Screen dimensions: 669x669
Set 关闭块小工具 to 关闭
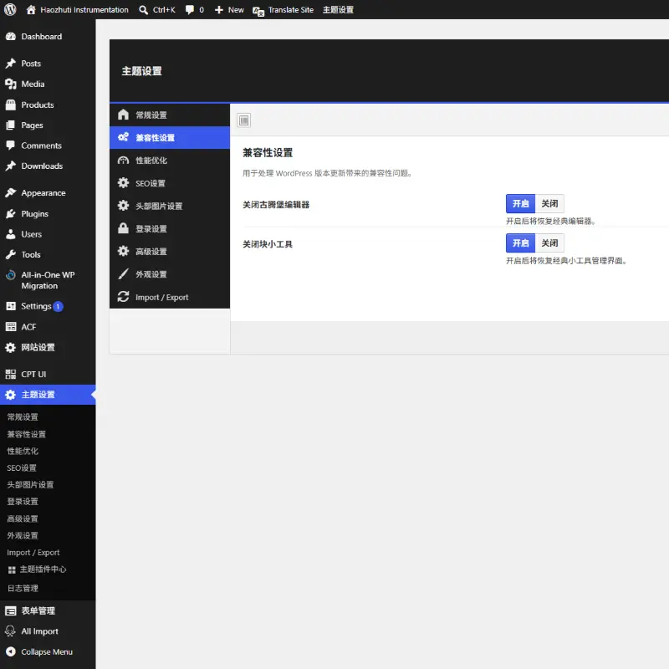click(549, 243)
